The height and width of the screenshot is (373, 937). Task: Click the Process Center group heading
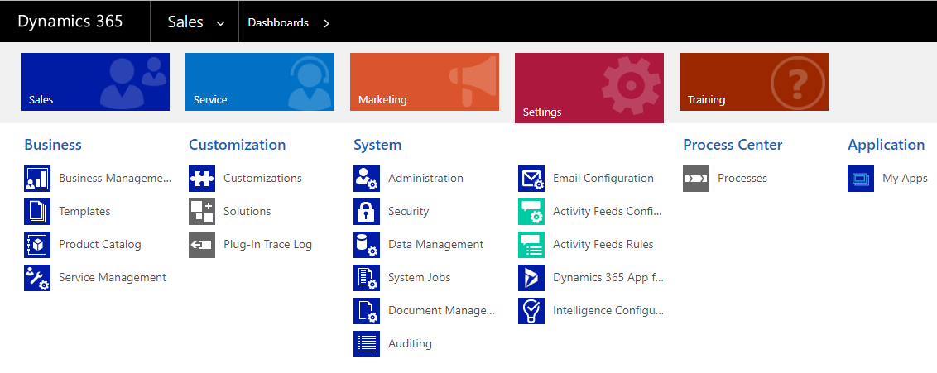coord(733,145)
